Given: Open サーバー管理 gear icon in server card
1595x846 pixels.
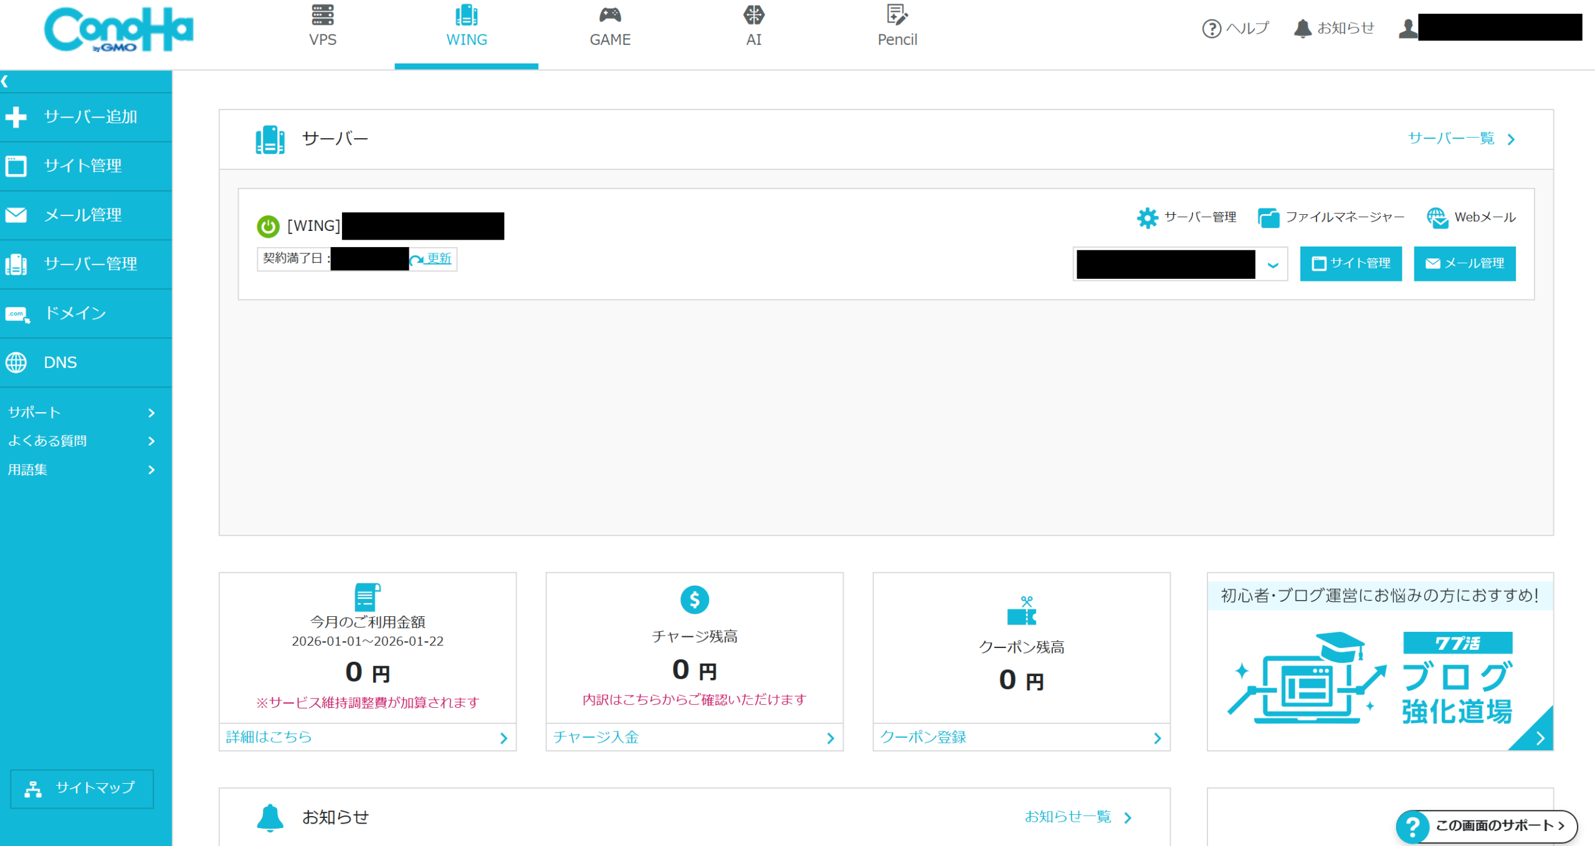Looking at the screenshot, I should [x=1147, y=218].
